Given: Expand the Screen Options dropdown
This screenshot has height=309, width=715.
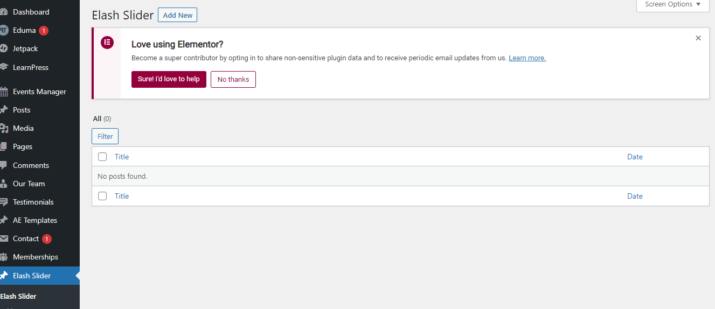Looking at the screenshot, I should tap(672, 4).
